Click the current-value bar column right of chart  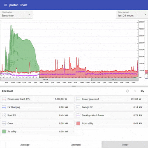146,49
